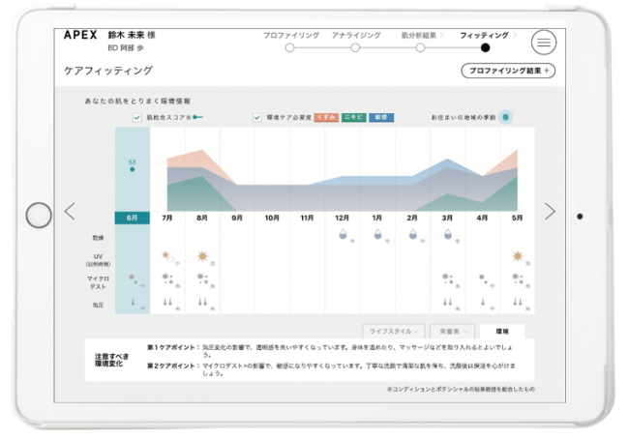Select the 1月 month label
The width and height of the screenshot is (629, 440).
[377, 218]
